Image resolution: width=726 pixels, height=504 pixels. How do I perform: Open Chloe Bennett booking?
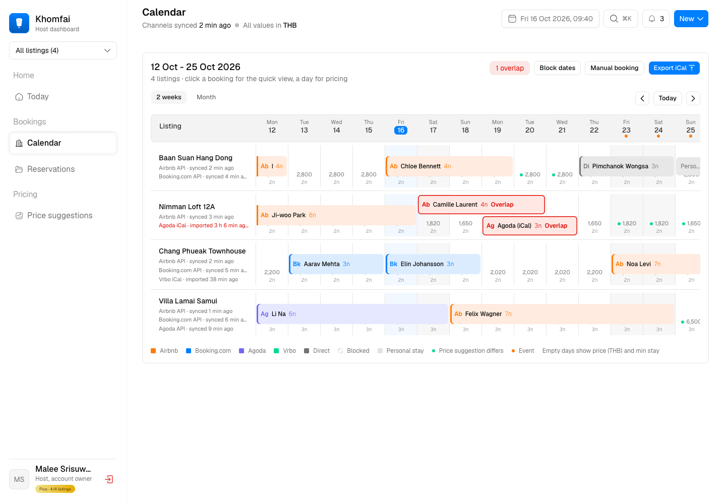click(x=449, y=166)
